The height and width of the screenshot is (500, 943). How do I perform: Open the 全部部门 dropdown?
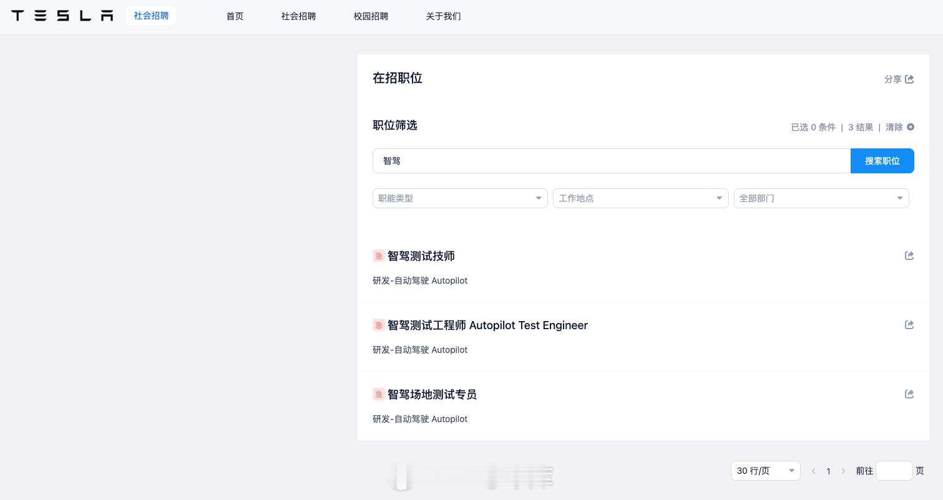click(x=821, y=198)
